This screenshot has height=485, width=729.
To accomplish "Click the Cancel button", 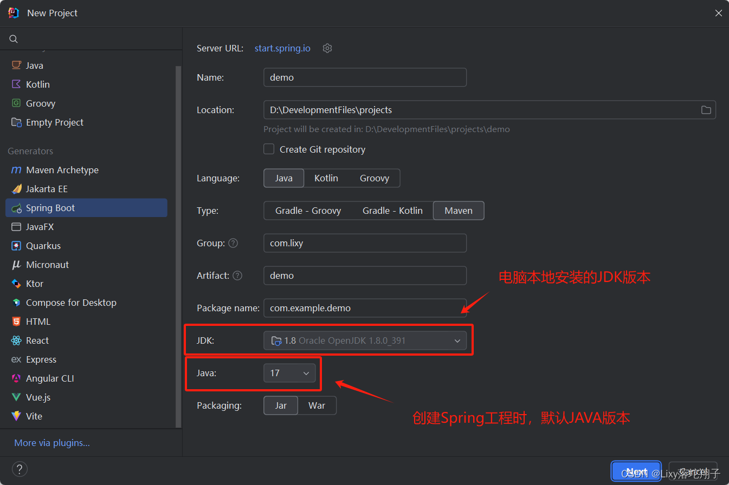I will [693, 471].
